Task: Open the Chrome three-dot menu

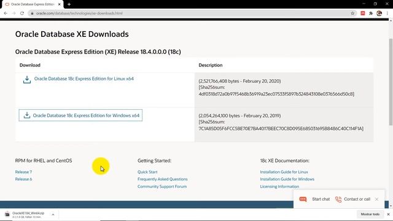Action: coord(387,14)
